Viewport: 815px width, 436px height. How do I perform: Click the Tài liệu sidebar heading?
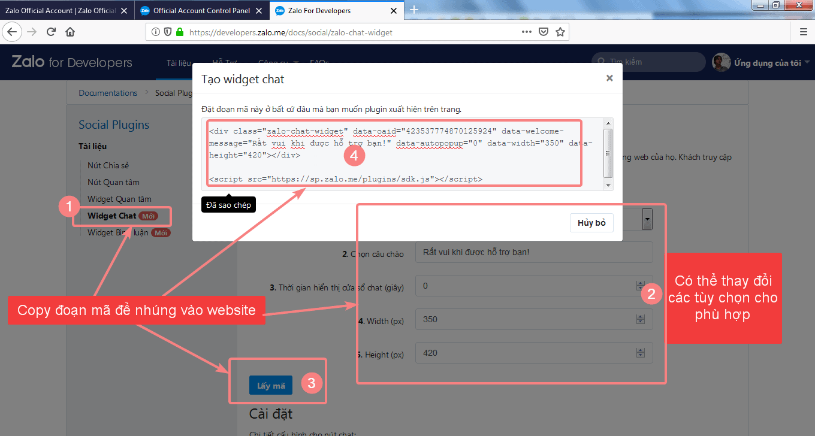click(x=93, y=146)
